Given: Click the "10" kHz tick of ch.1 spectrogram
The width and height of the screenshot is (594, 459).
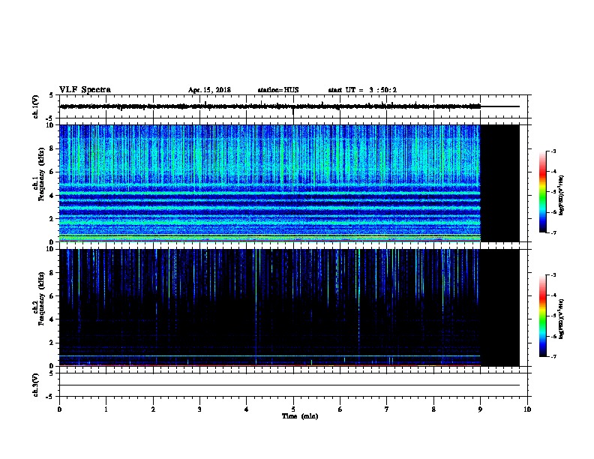Looking at the screenshot, I should click(51, 125).
